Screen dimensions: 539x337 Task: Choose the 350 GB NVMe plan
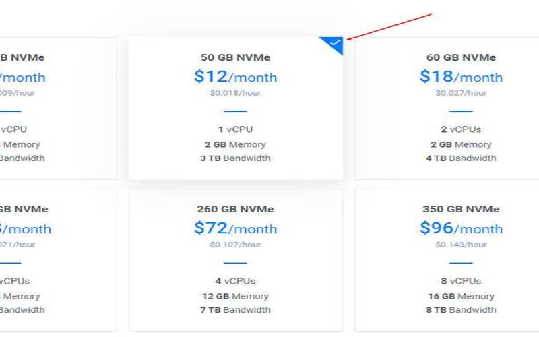(x=447, y=260)
